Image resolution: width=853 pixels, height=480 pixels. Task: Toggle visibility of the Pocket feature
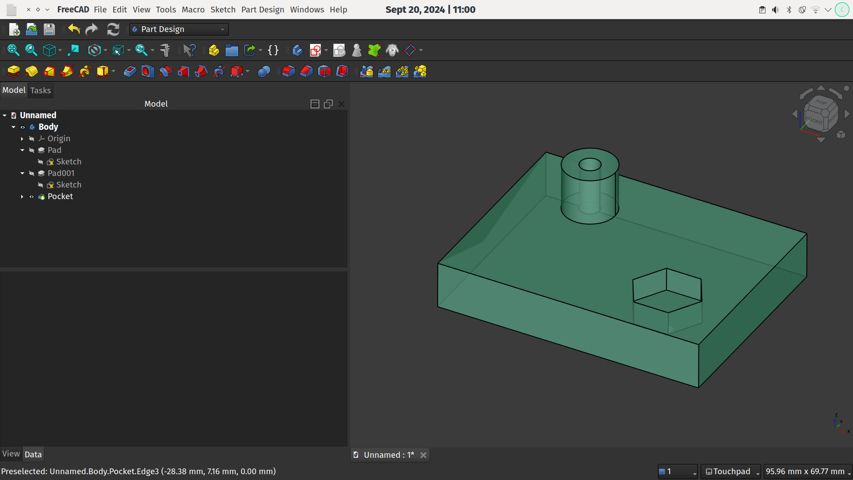[32, 196]
